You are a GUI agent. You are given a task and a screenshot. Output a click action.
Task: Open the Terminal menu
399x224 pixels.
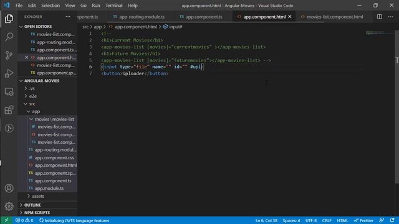pyautogui.click(x=114, y=6)
